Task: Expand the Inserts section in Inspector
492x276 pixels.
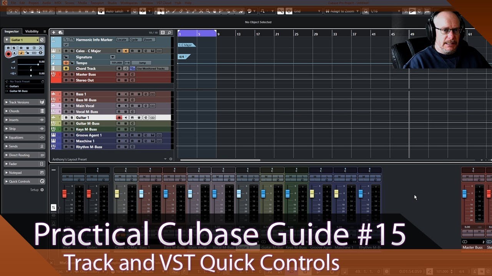Action: pos(6,120)
